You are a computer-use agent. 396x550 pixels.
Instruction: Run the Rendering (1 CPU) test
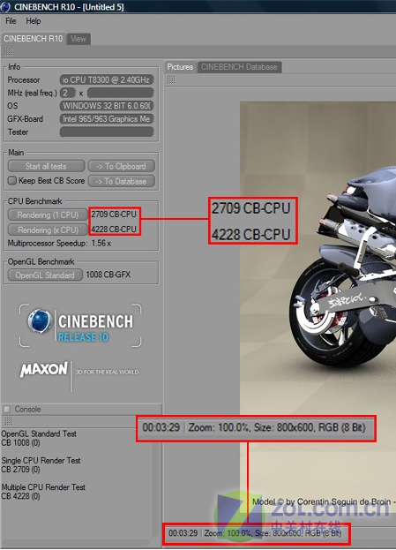(48, 215)
